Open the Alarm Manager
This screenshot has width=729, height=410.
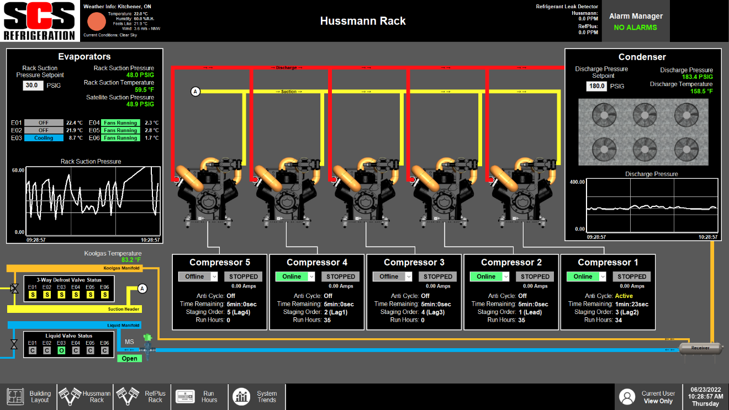point(636,21)
